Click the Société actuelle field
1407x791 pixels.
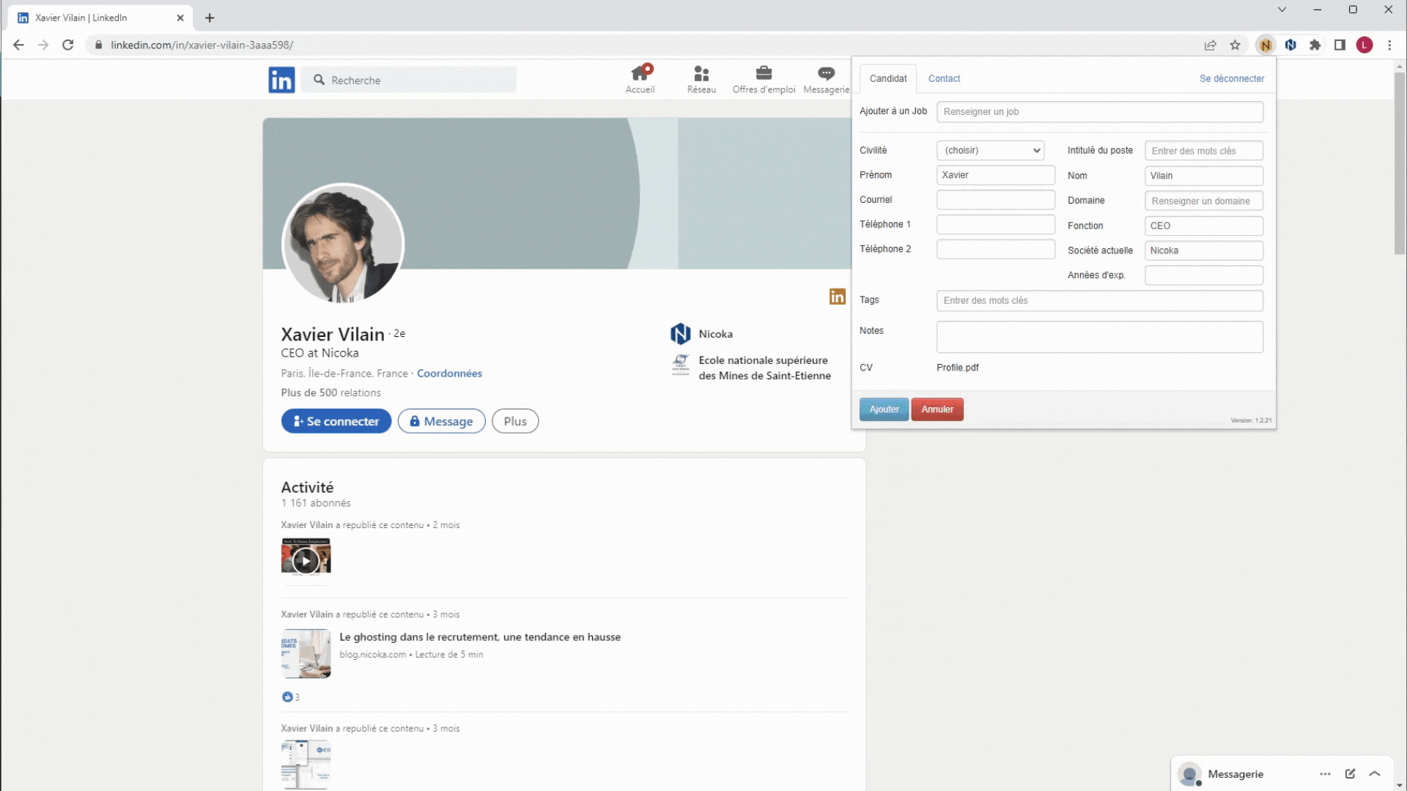(1203, 250)
